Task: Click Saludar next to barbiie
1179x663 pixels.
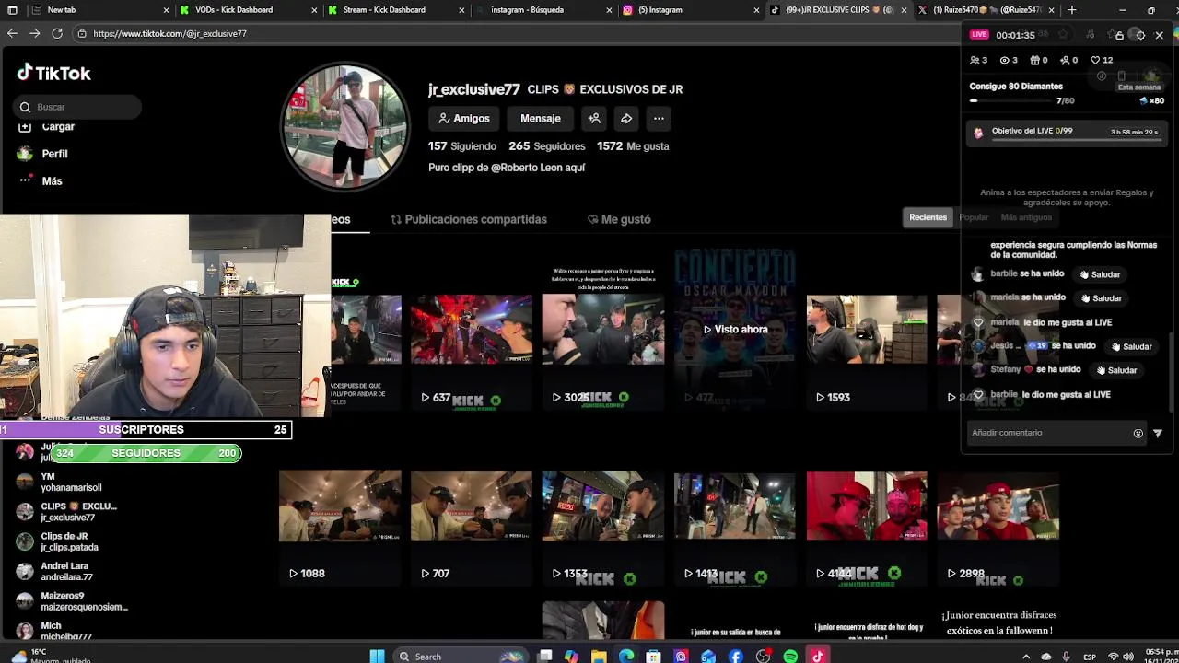Action: [x=1100, y=274]
